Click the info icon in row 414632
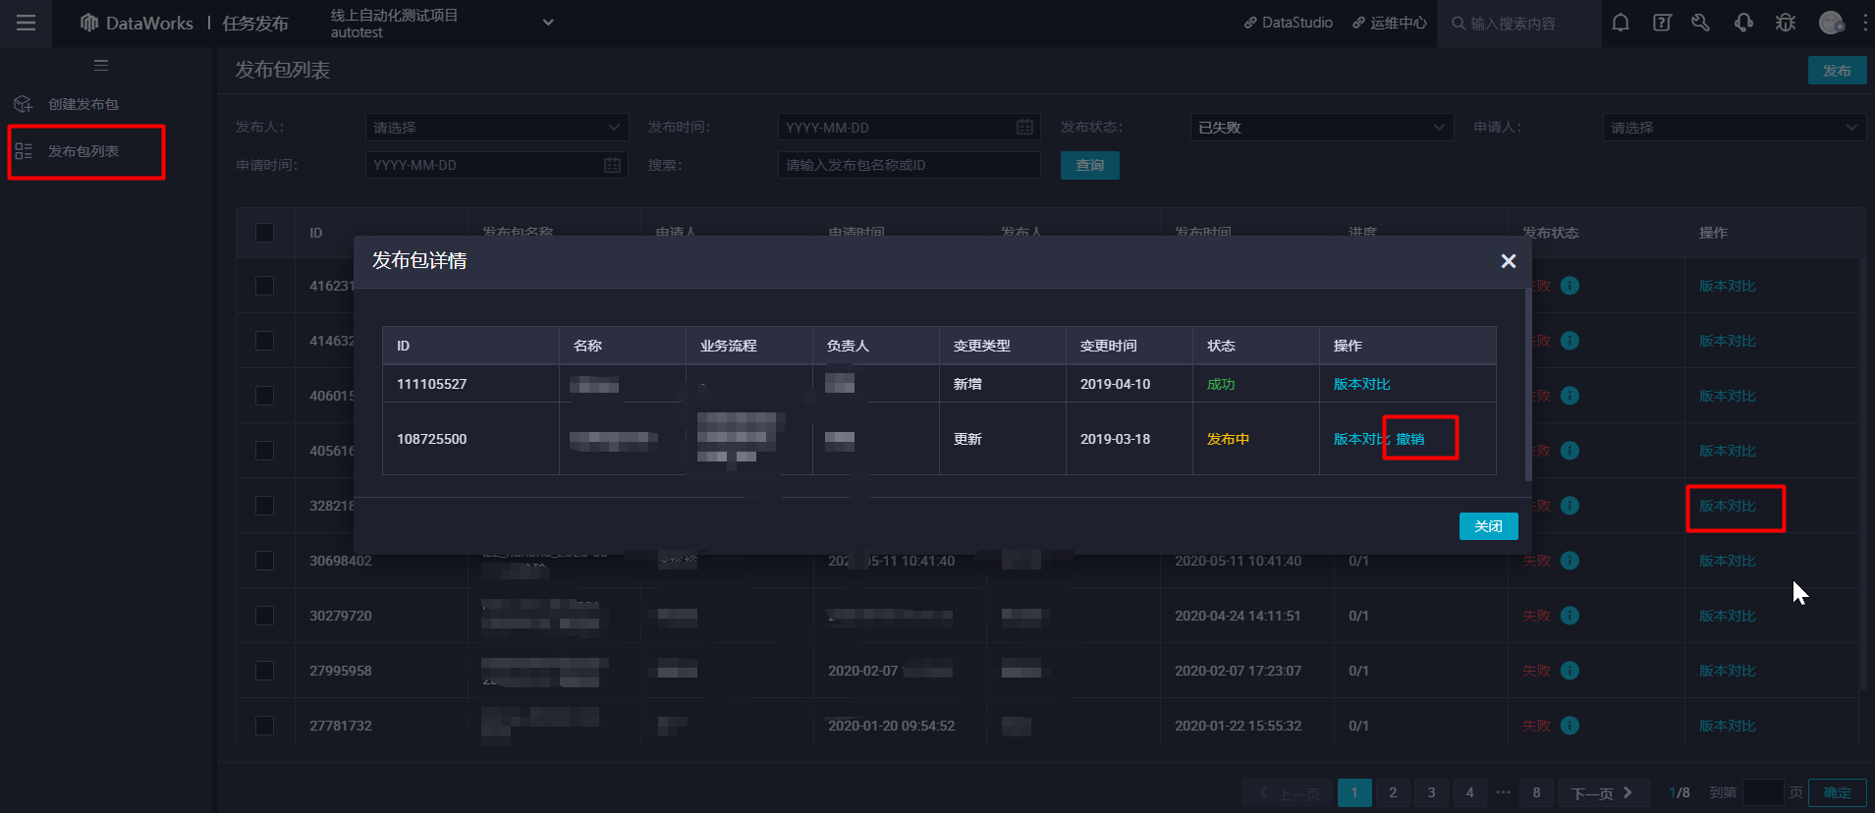Image resolution: width=1875 pixels, height=813 pixels. pyautogui.click(x=1570, y=341)
